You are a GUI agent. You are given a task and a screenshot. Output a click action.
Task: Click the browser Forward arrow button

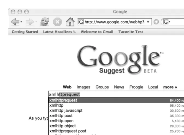coord(30,22)
